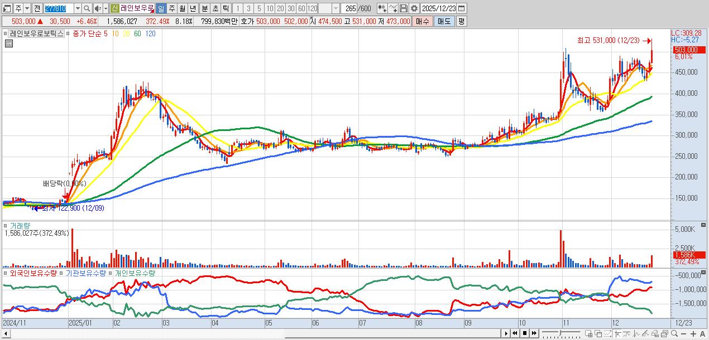Click the rewind double-arrow button

tap(515, 333)
